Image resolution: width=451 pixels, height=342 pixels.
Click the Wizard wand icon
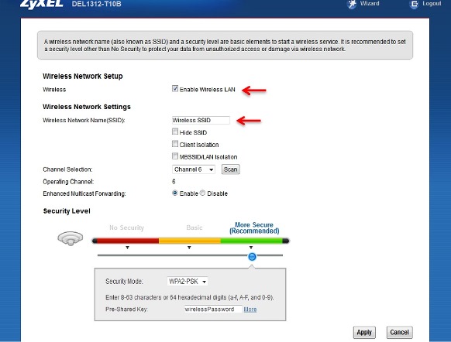352,4
